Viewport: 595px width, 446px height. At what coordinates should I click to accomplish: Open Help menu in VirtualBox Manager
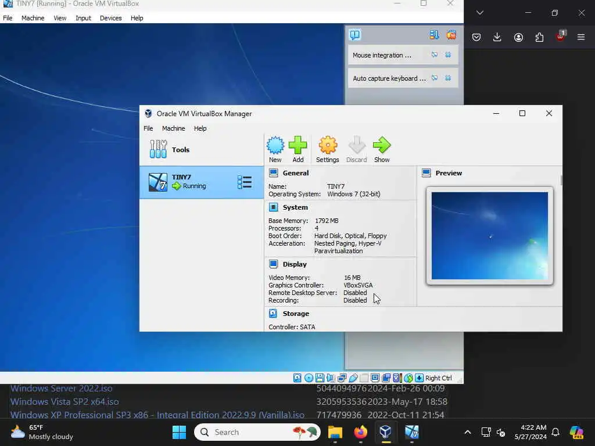click(x=200, y=128)
